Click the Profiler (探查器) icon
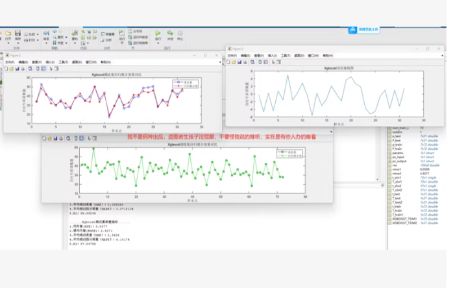 103,34
